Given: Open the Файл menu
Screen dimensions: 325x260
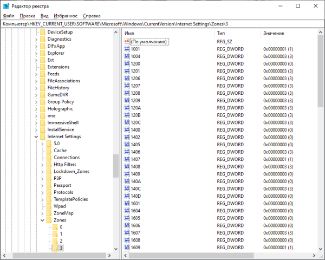Looking at the screenshot, I should (9, 16).
